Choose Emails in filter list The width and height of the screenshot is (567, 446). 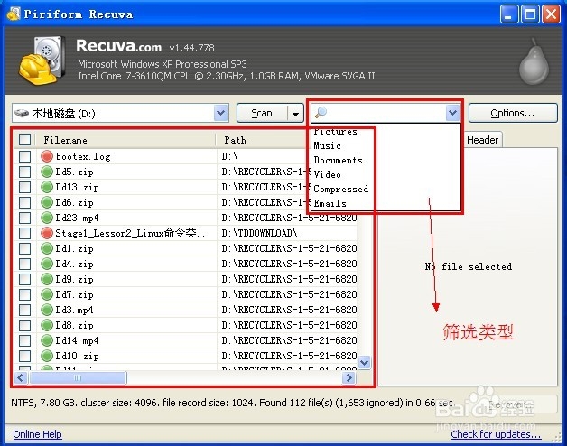point(330,204)
